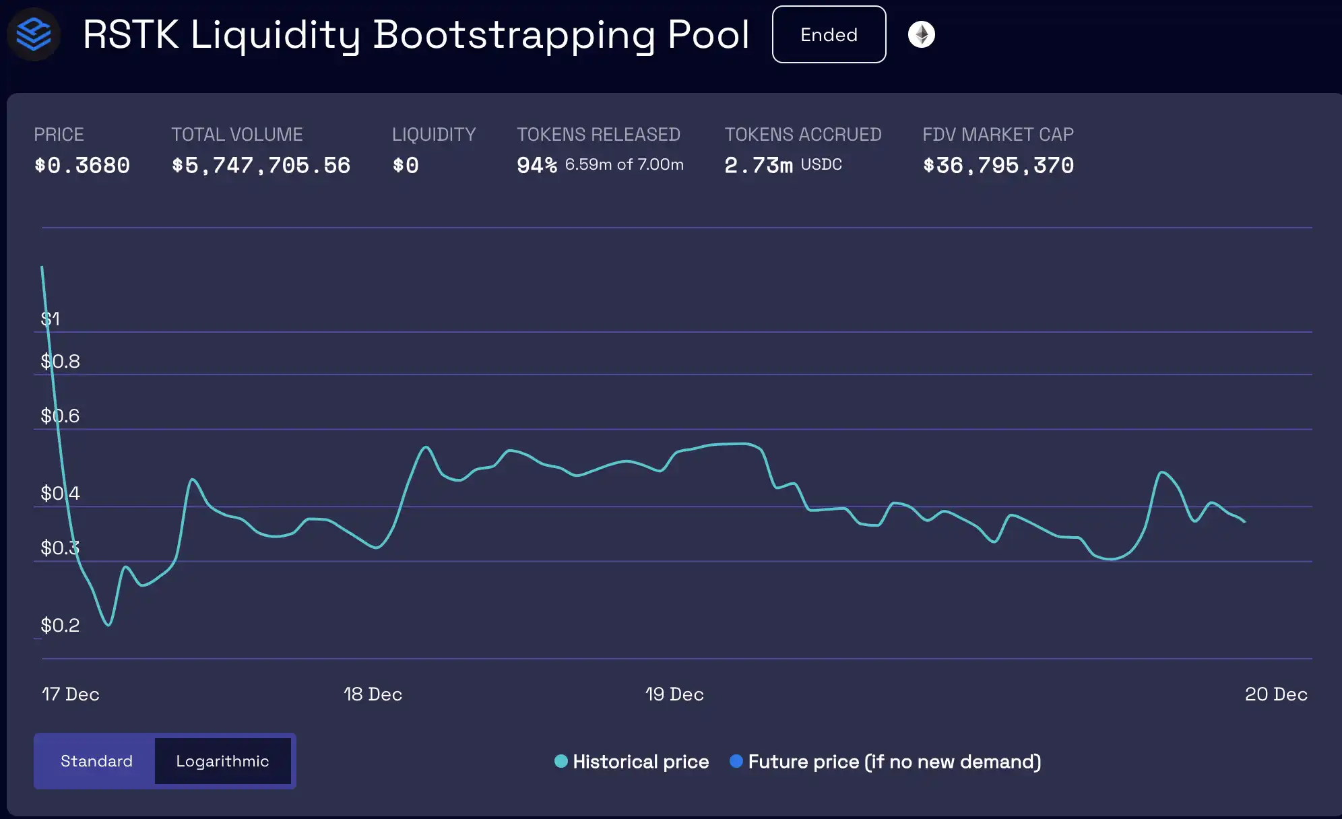Click the FDV MARKET CAP value
This screenshot has width=1342, height=819.
point(998,165)
